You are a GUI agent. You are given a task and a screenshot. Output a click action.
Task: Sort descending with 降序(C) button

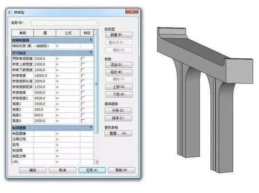pos(118,118)
